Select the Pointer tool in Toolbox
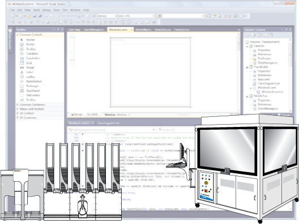This screenshot has height=224, width=299. coord(31,39)
